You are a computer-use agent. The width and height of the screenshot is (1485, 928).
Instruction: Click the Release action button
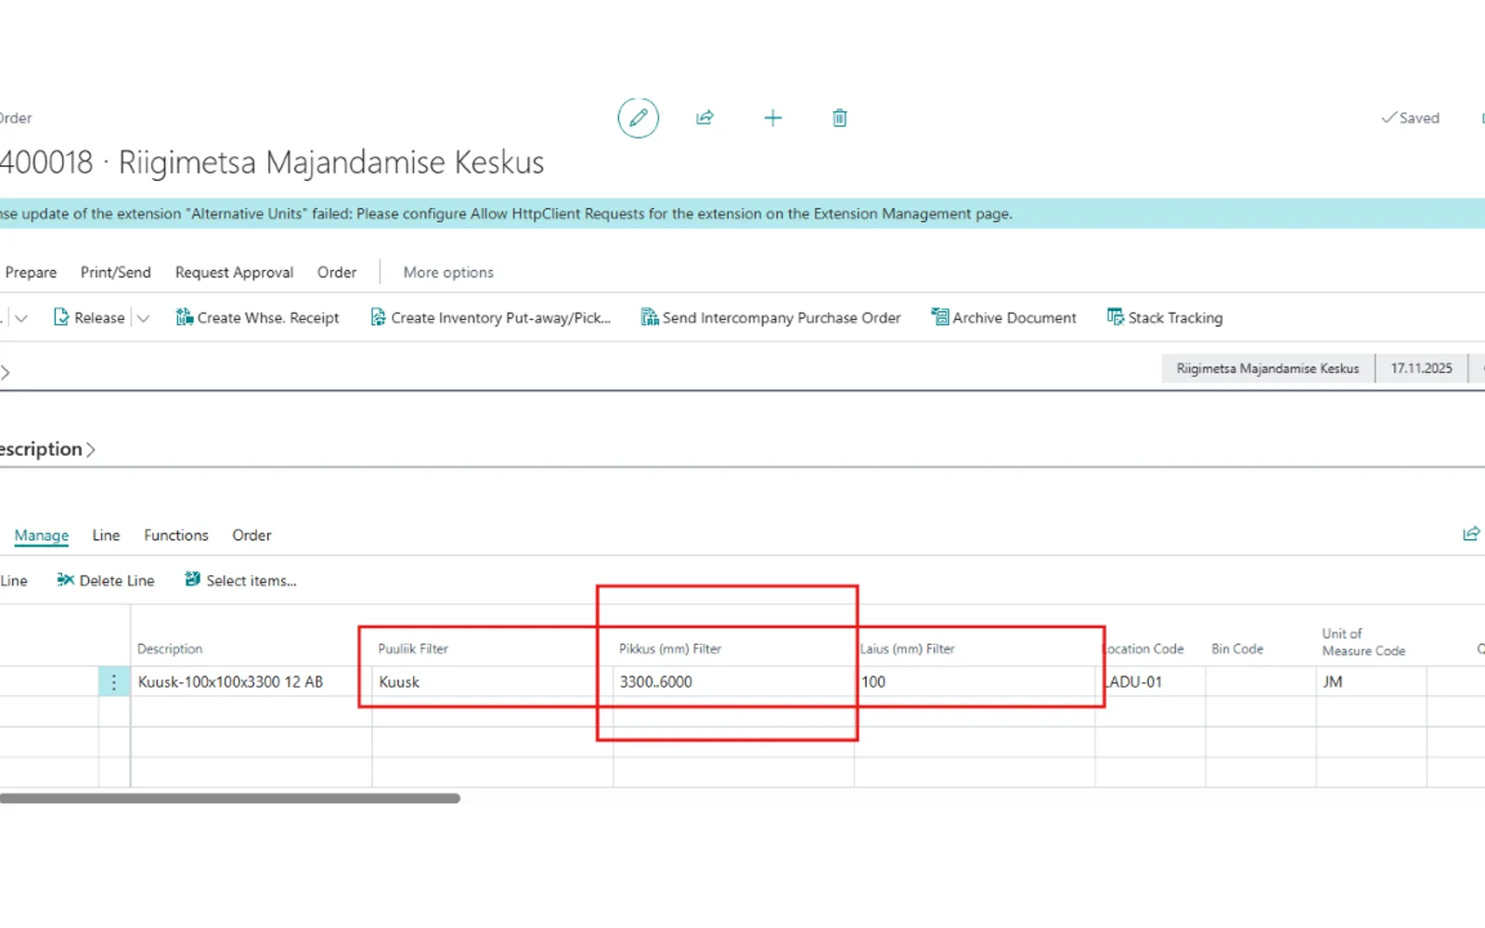(89, 317)
